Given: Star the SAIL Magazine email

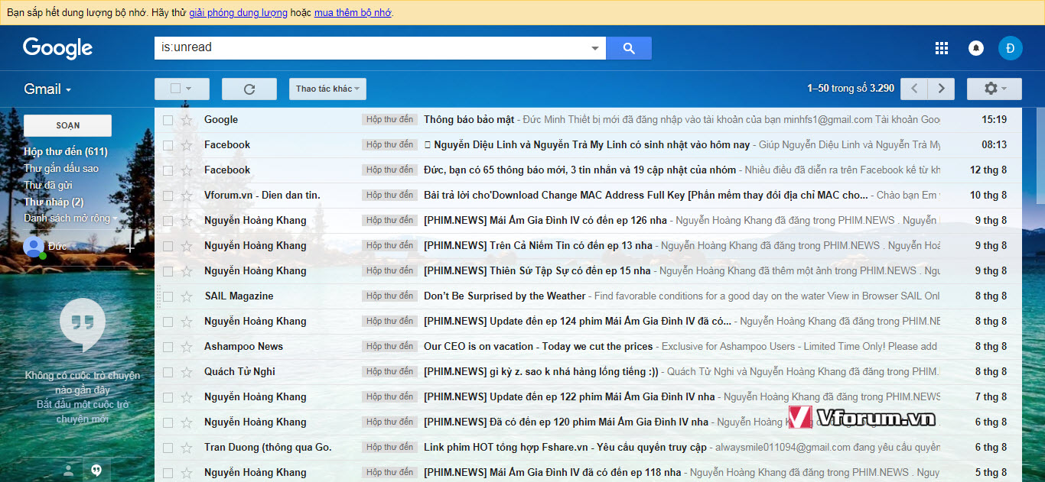Looking at the screenshot, I should click(187, 296).
